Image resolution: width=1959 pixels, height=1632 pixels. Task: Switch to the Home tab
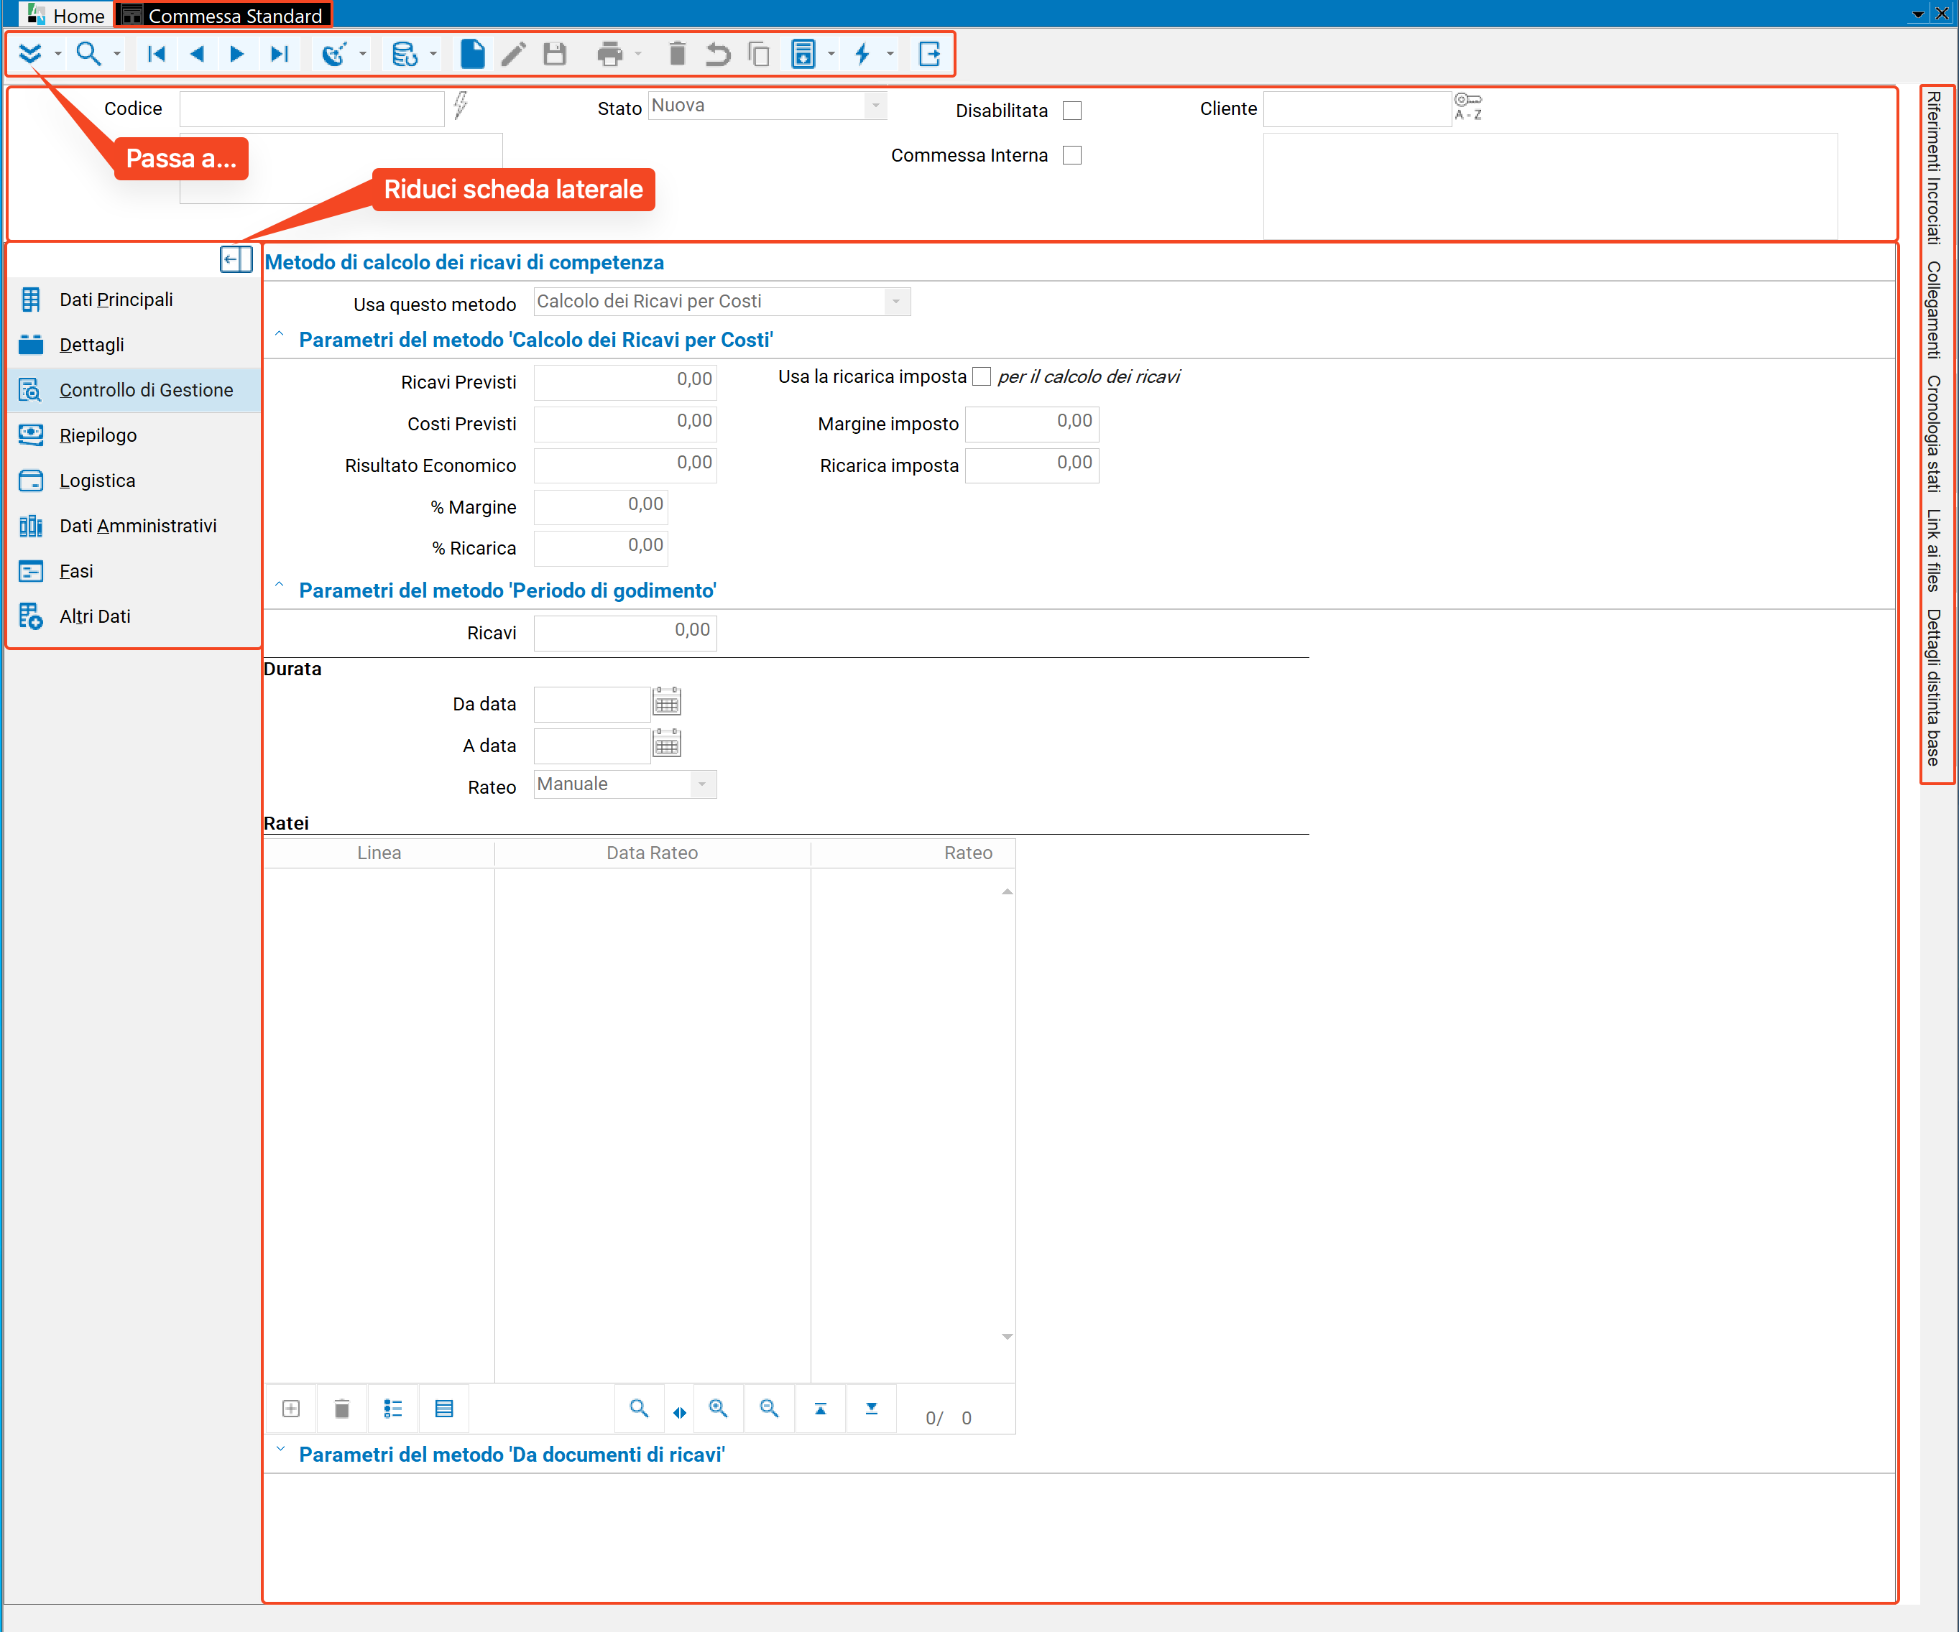(66, 15)
